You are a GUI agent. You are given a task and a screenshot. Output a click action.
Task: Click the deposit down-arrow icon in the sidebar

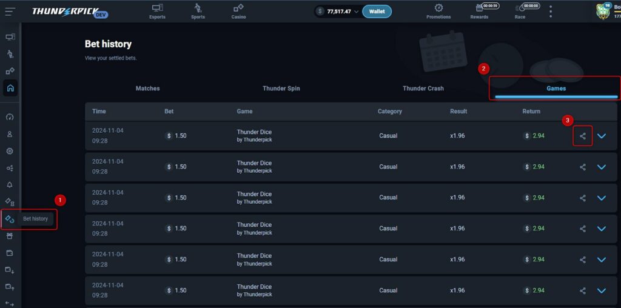[10, 270]
